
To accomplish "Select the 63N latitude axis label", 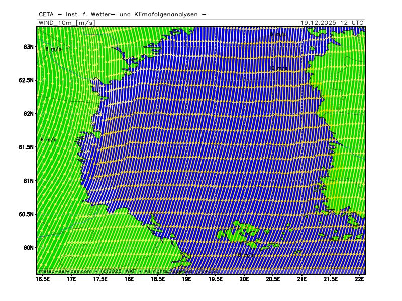I will 29,47.
